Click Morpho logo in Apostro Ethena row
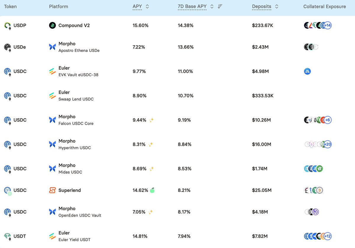 [52, 47]
